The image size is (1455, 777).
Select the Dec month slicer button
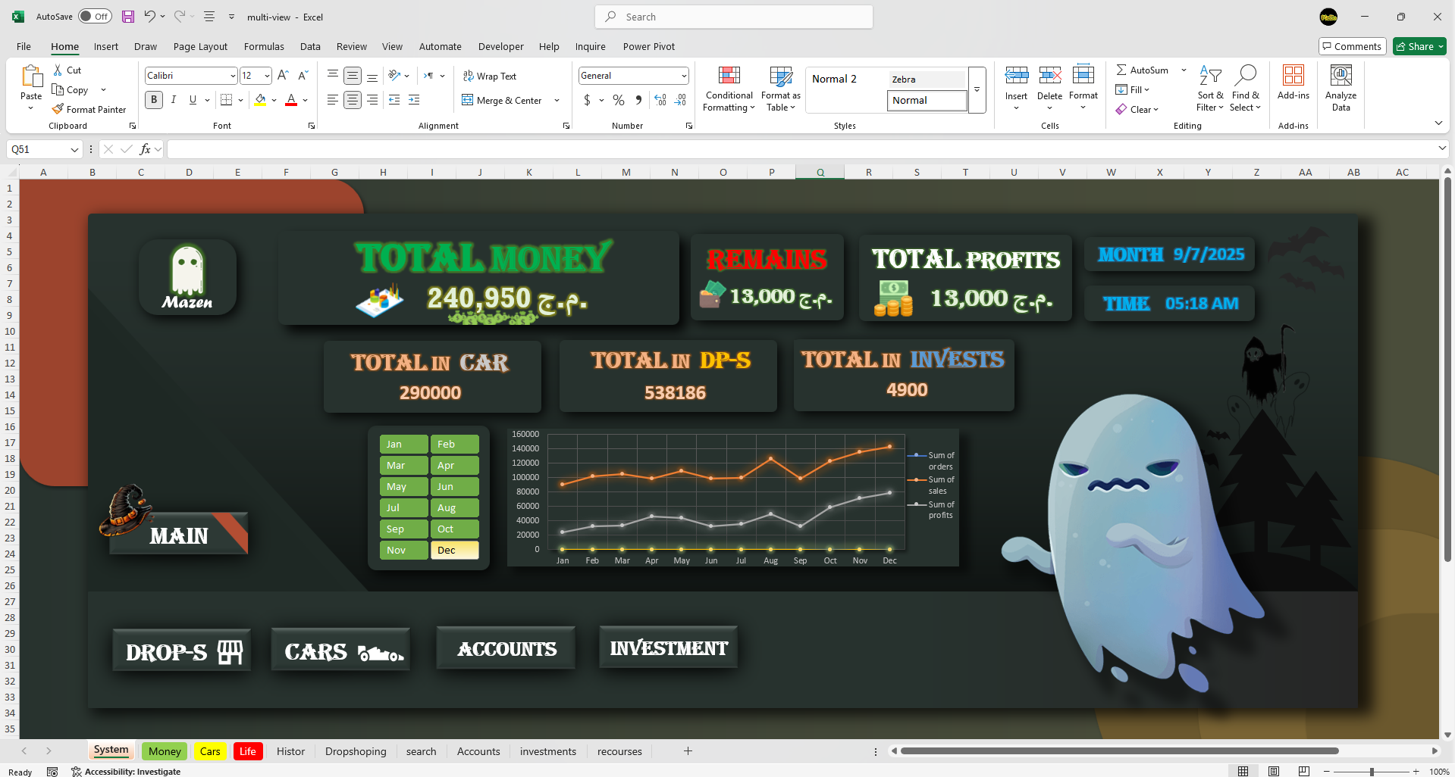[454, 550]
